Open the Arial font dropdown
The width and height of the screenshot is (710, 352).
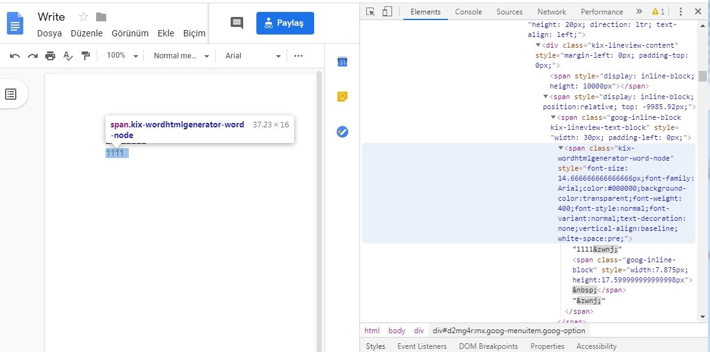(x=253, y=56)
